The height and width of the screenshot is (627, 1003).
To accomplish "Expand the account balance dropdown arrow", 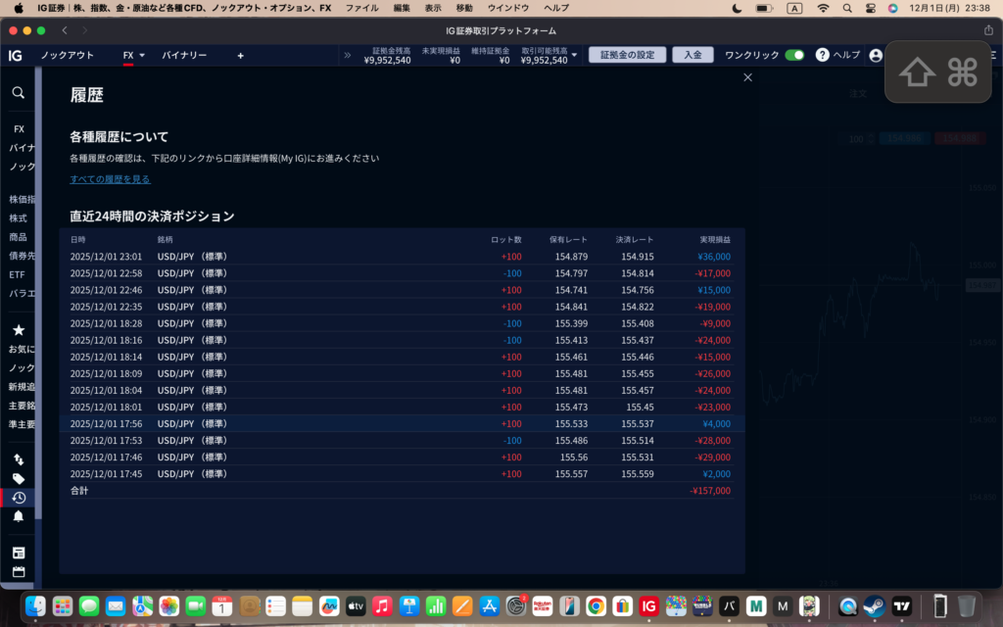I will (575, 56).
